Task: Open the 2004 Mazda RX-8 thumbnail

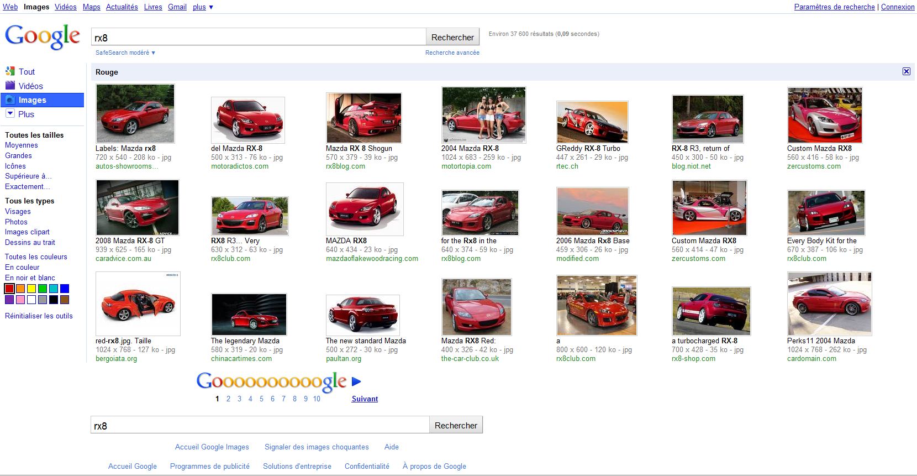Action: (x=483, y=114)
